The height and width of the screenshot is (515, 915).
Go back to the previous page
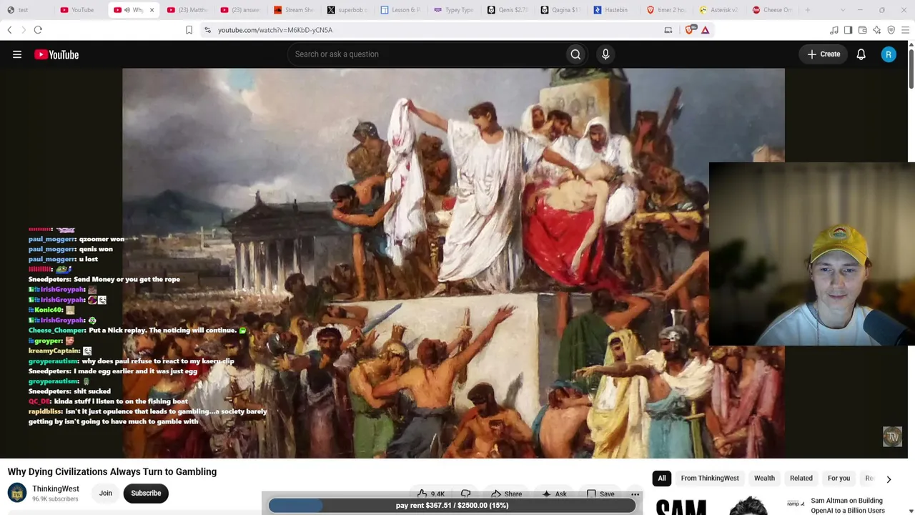click(x=9, y=30)
